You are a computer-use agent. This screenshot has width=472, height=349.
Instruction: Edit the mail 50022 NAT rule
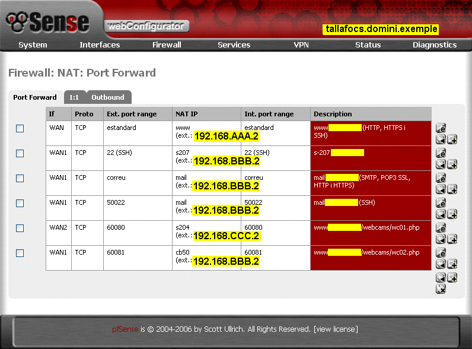coord(441,203)
